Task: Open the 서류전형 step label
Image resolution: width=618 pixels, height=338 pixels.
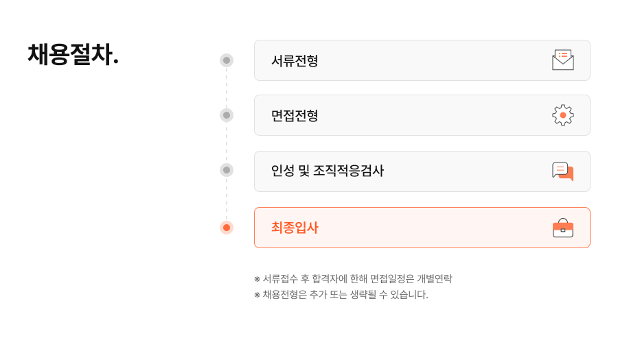Action: [295, 61]
